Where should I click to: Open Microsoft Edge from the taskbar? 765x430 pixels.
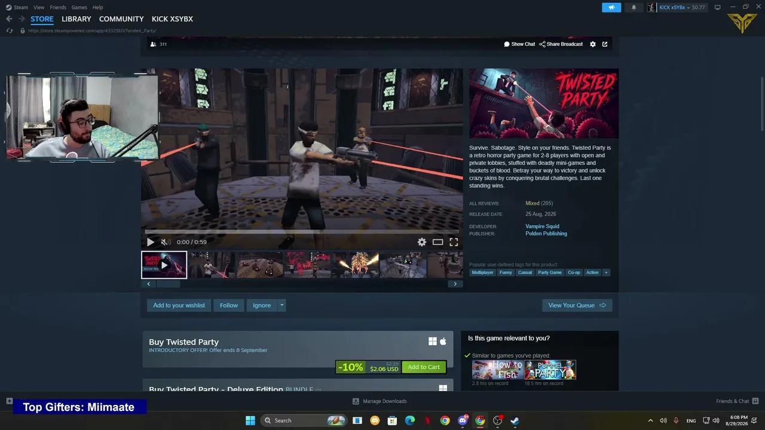click(x=410, y=420)
